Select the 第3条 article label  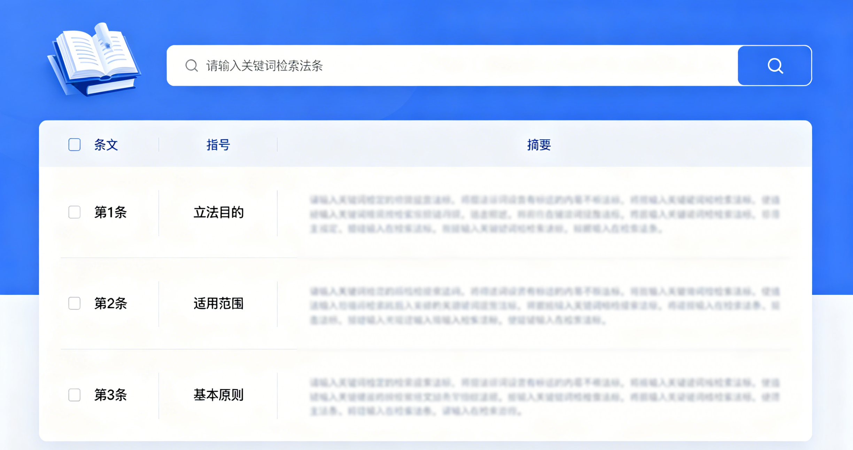[x=110, y=395]
